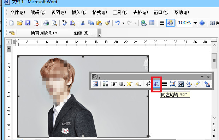Open the zoom percentage dropdown
Viewport: 219px width, 140px height.
coord(195,23)
